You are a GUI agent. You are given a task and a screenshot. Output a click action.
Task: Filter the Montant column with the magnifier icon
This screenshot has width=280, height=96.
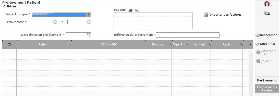point(210,44)
